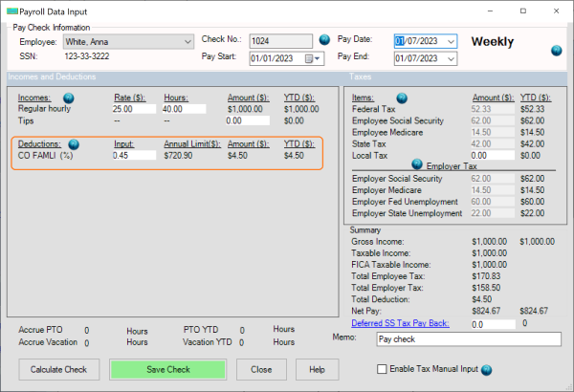Image resolution: width=574 pixels, height=392 pixels.
Task: Click the help icon next to Incomes
Action: [x=68, y=98]
